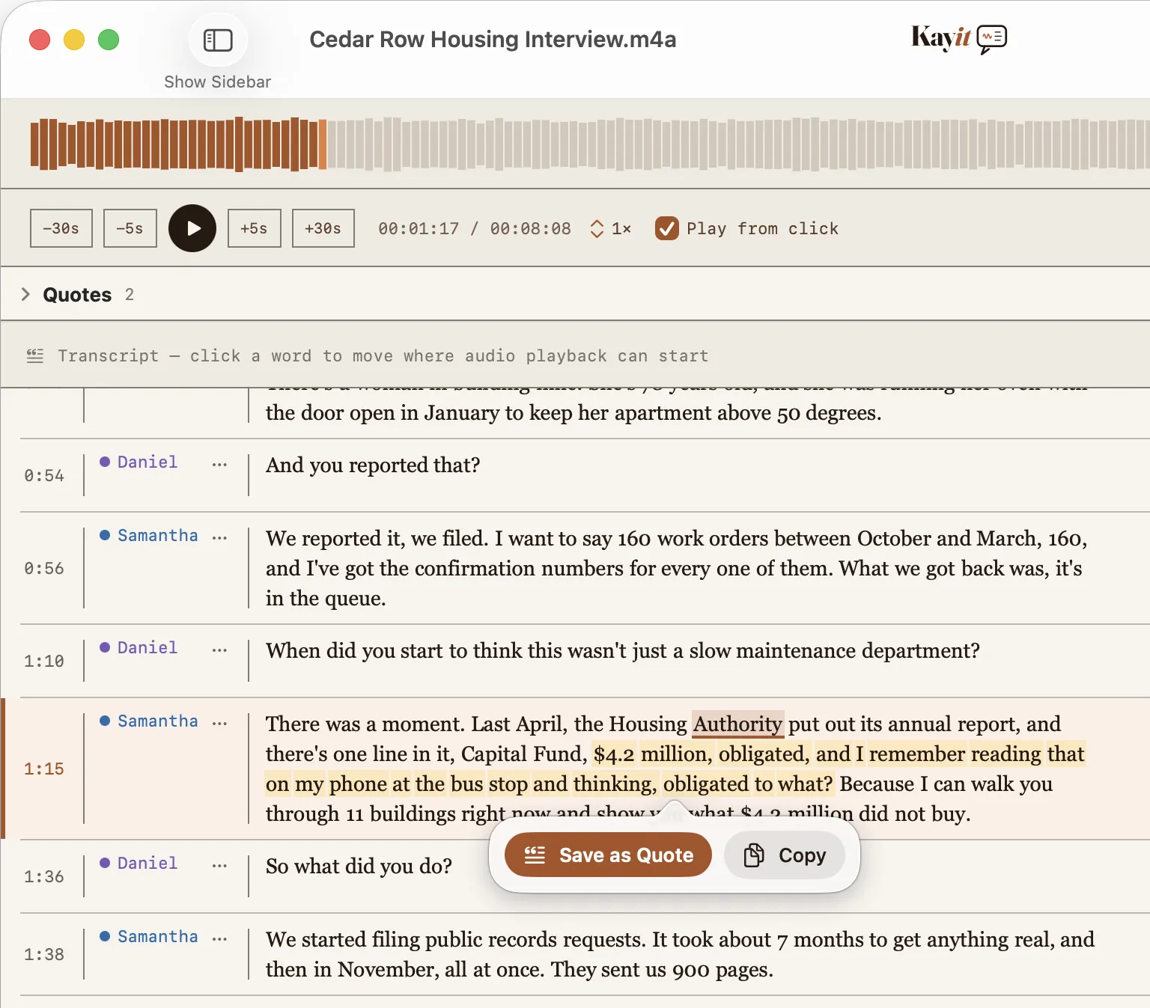This screenshot has width=1150, height=1008.
Task: Click the waveform playhead bar
Action: coord(323,144)
